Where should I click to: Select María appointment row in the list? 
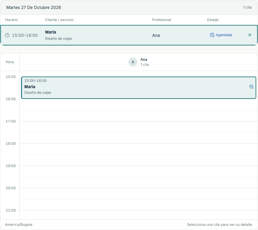[129, 35]
